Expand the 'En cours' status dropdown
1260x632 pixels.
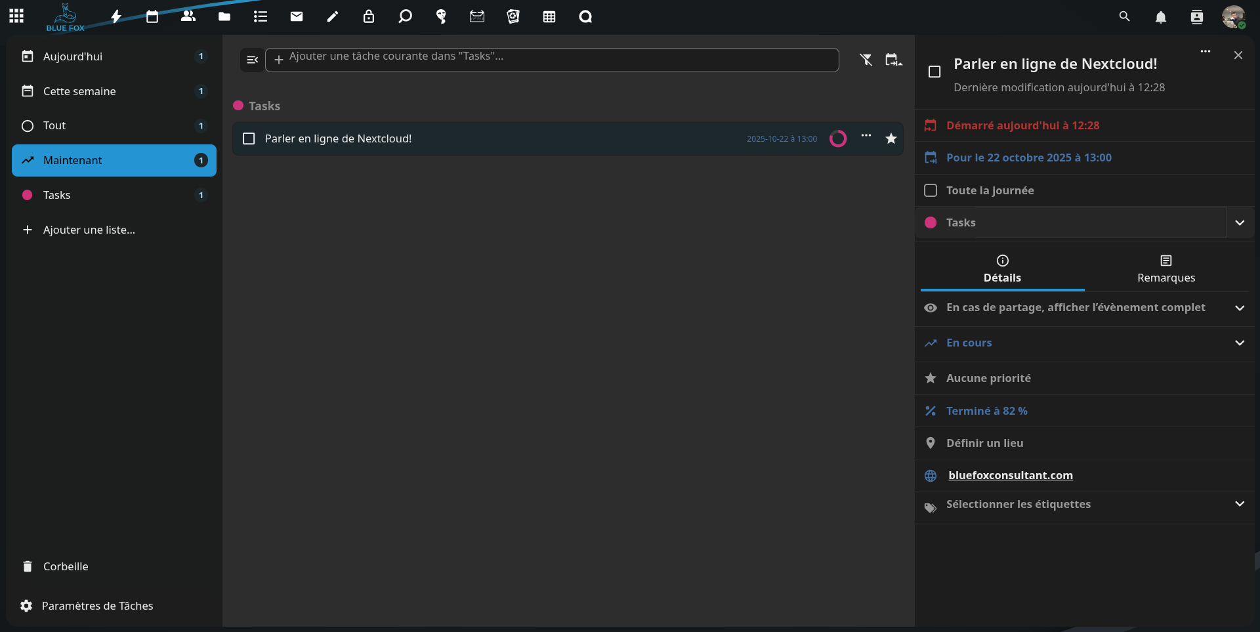(x=1239, y=343)
